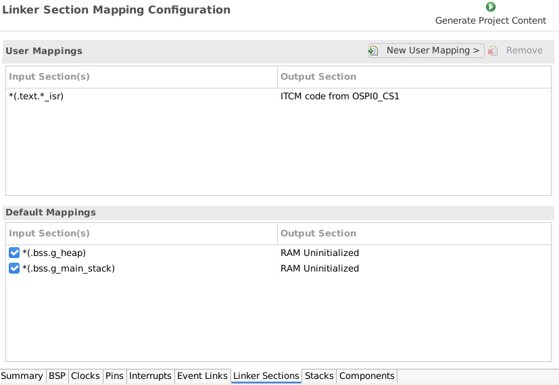Switch to Event Links tab
This screenshot has height=385, width=559.
click(x=202, y=376)
